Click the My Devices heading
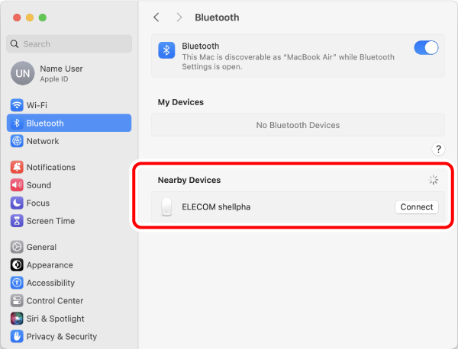Image resolution: width=458 pixels, height=349 pixels. click(x=181, y=102)
